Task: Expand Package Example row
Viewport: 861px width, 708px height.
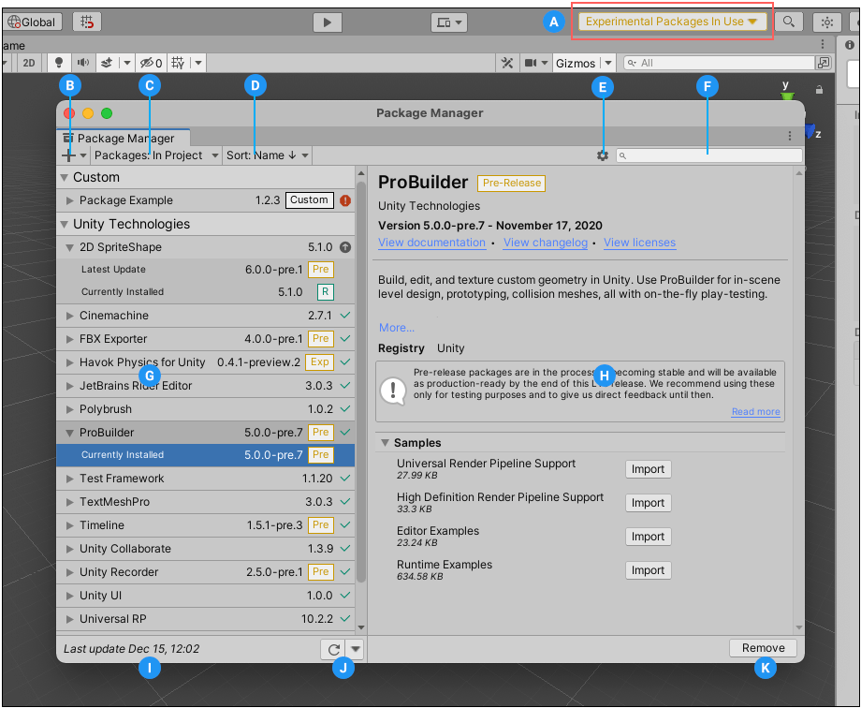Action: point(70,200)
